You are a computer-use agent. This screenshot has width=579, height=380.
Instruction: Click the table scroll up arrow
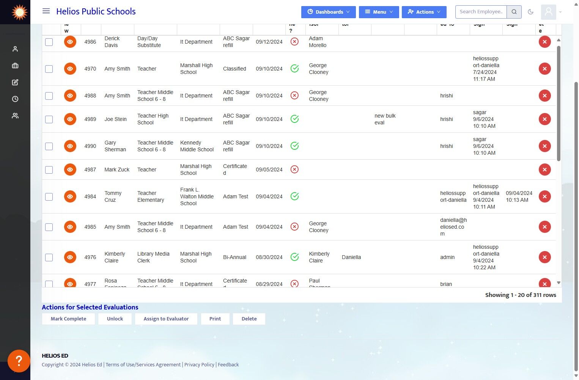tap(559, 40)
